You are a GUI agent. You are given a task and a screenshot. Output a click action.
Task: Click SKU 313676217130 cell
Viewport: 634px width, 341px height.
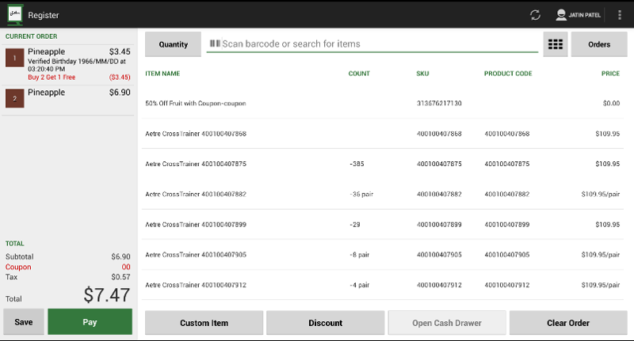click(439, 104)
